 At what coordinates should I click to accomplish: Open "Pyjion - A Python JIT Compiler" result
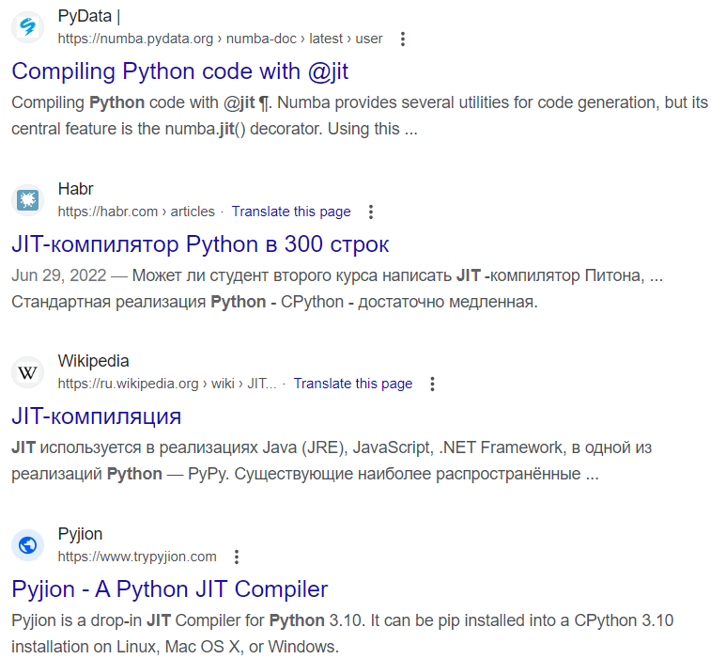169,589
